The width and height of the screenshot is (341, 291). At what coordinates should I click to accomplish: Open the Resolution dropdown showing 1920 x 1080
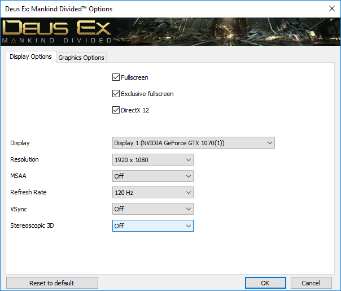[x=153, y=160]
